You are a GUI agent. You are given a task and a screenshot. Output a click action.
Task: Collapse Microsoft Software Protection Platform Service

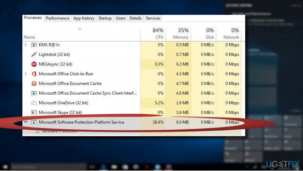coord(26,122)
